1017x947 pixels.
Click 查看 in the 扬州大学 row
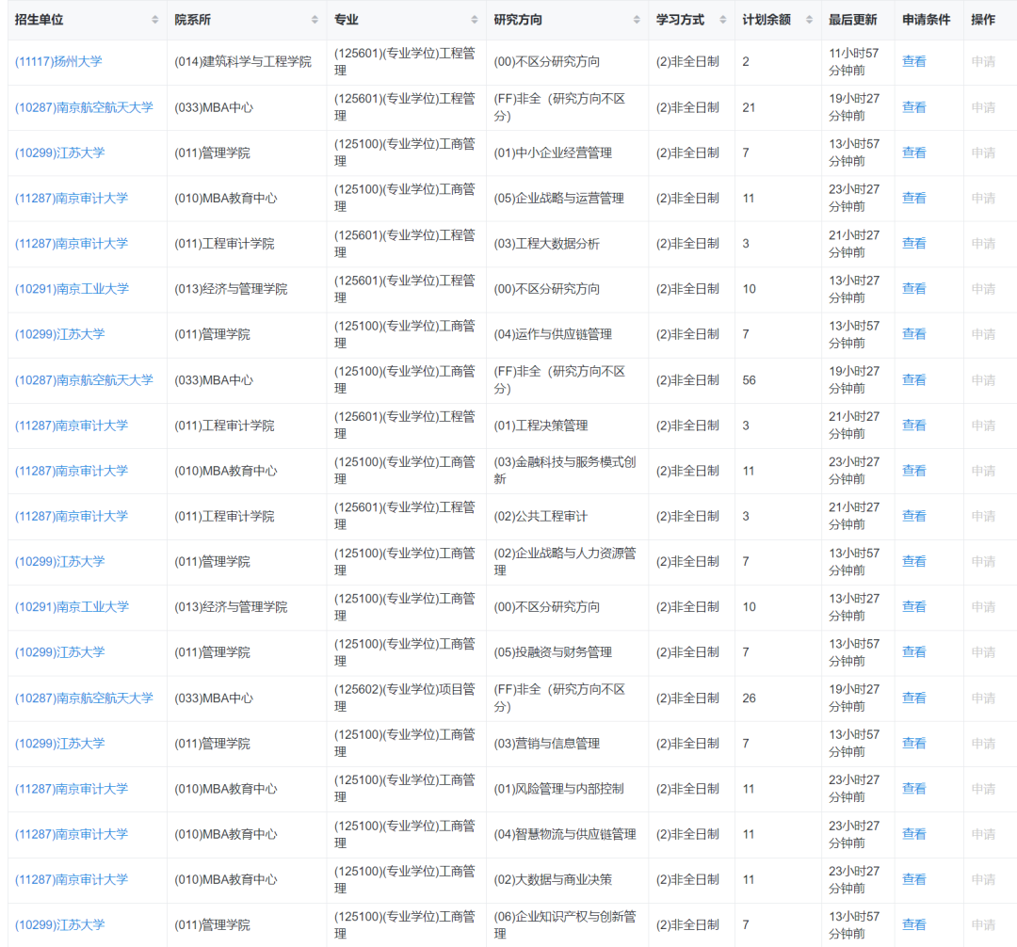tap(913, 61)
